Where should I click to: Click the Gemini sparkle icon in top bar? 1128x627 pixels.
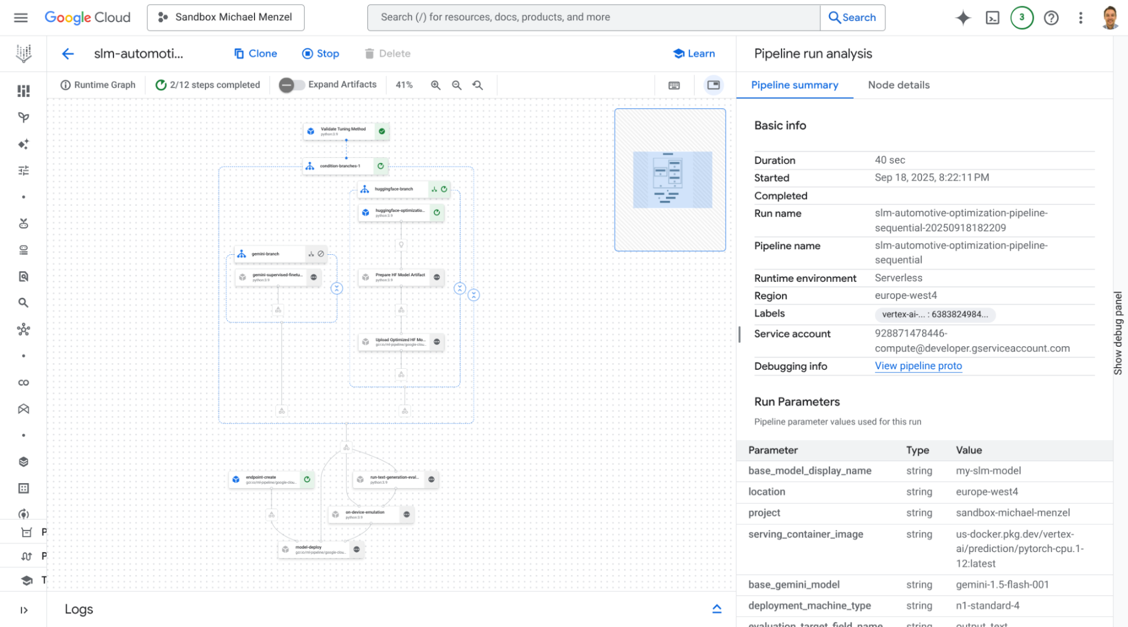[x=963, y=17]
